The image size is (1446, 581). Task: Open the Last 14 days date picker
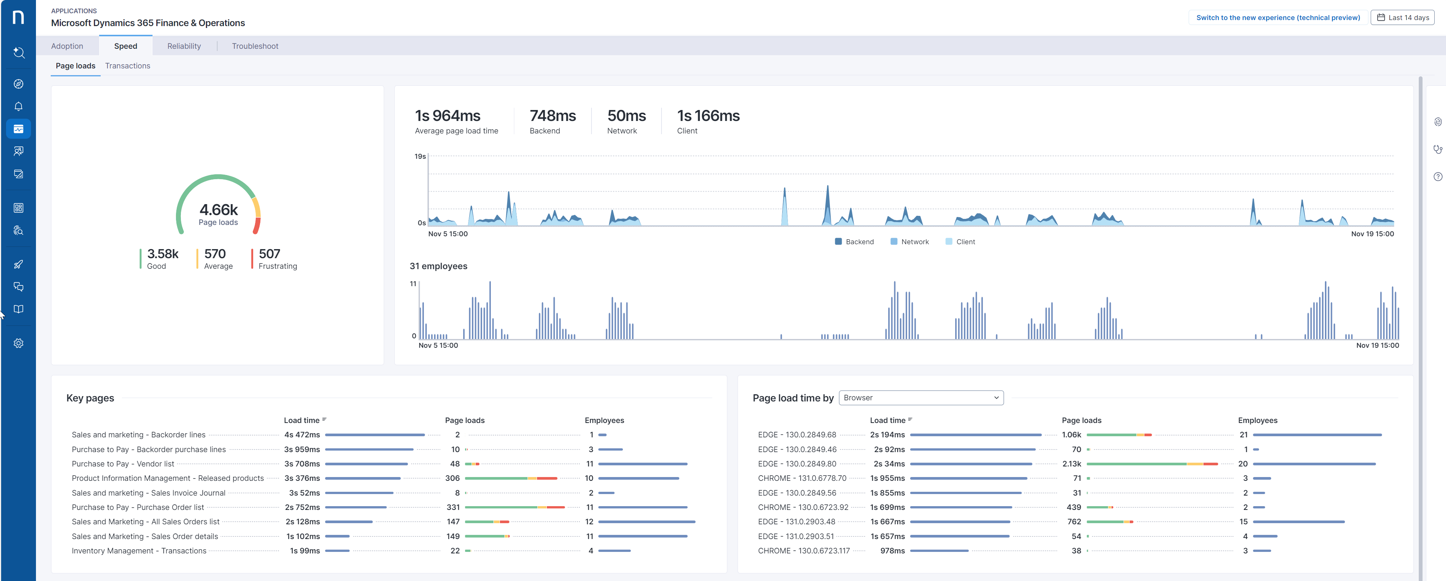[1402, 17]
